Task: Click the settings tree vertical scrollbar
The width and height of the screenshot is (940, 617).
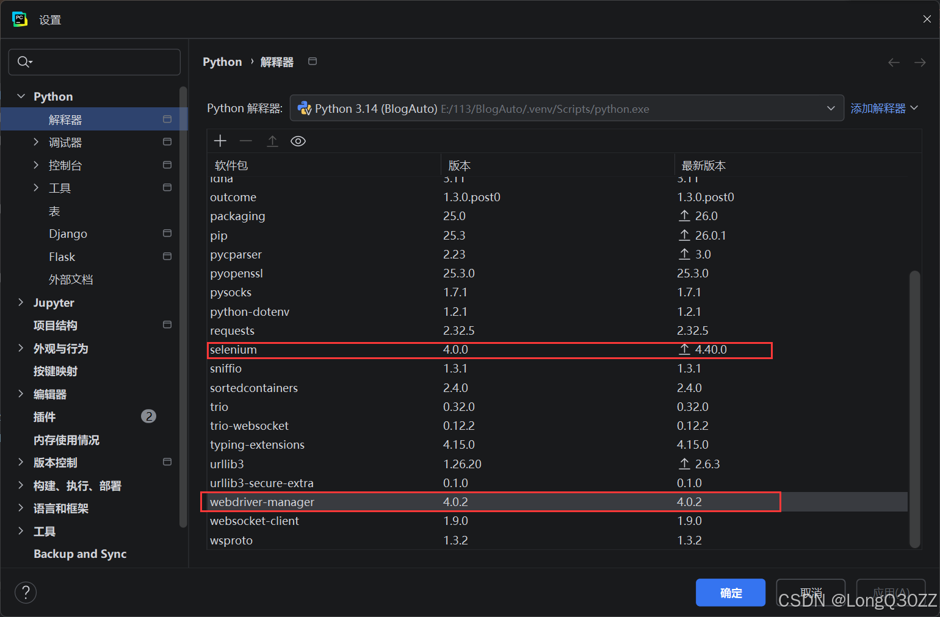Action: [x=183, y=307]
